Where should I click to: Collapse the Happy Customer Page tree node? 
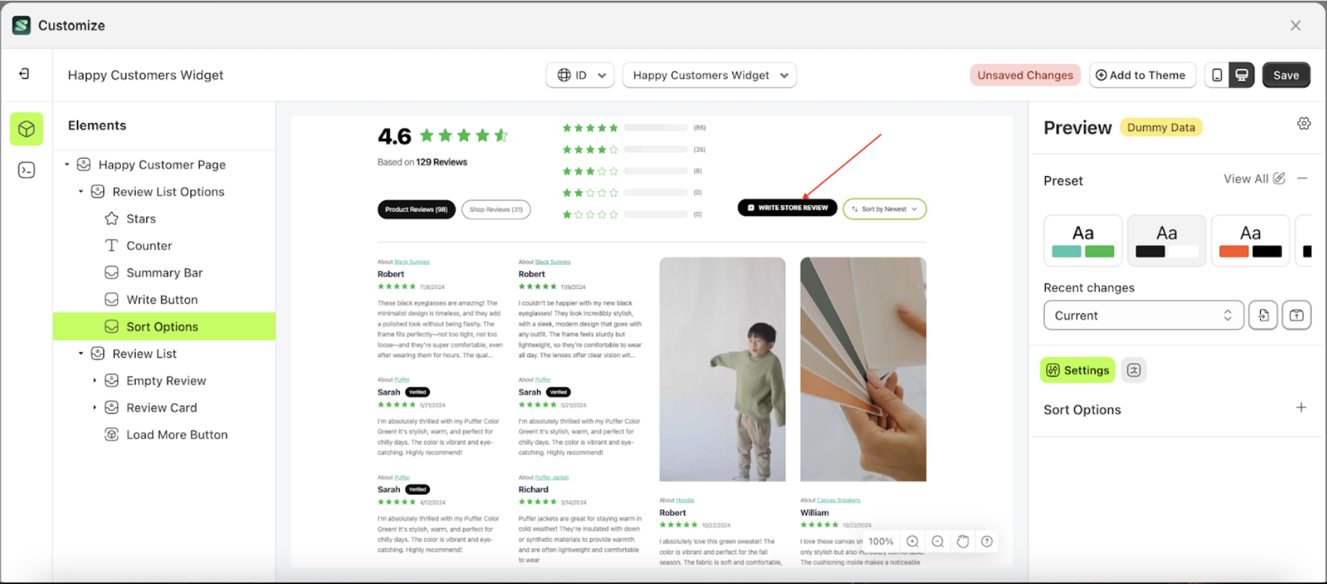coord(67,164)
